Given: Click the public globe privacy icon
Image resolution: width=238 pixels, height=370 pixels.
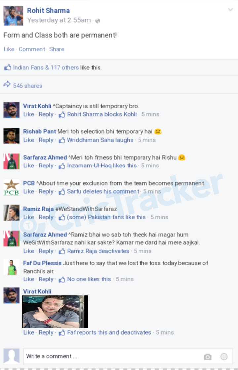Looking at the screenshot, I should pyautogui.click(x=98, y=21).
